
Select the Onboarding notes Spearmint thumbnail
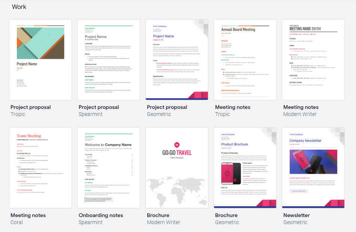109,168
